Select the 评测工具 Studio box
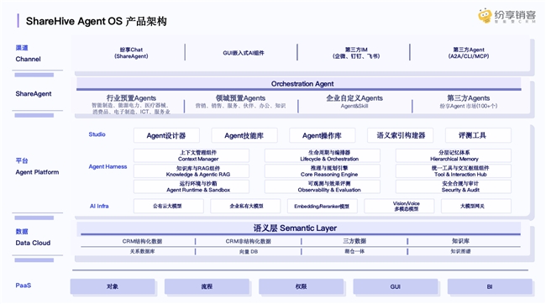 click(478, 135)
